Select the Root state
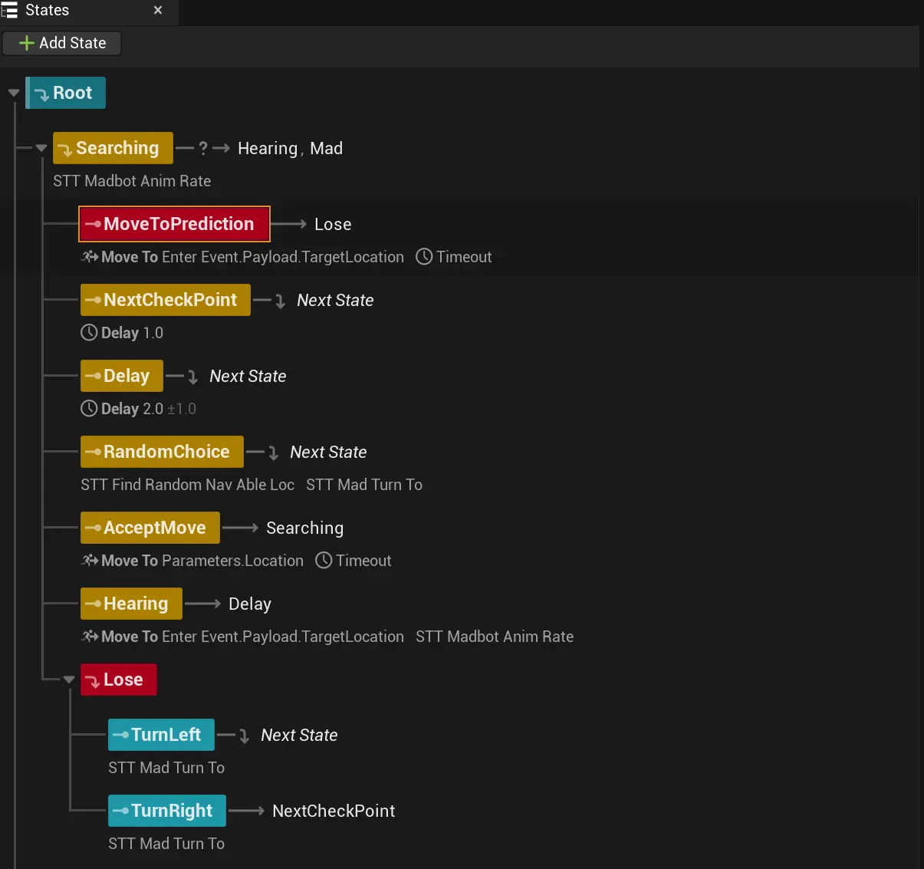This screenshot has width=924, height=869. pyautogui.click(x=65, y=93)
